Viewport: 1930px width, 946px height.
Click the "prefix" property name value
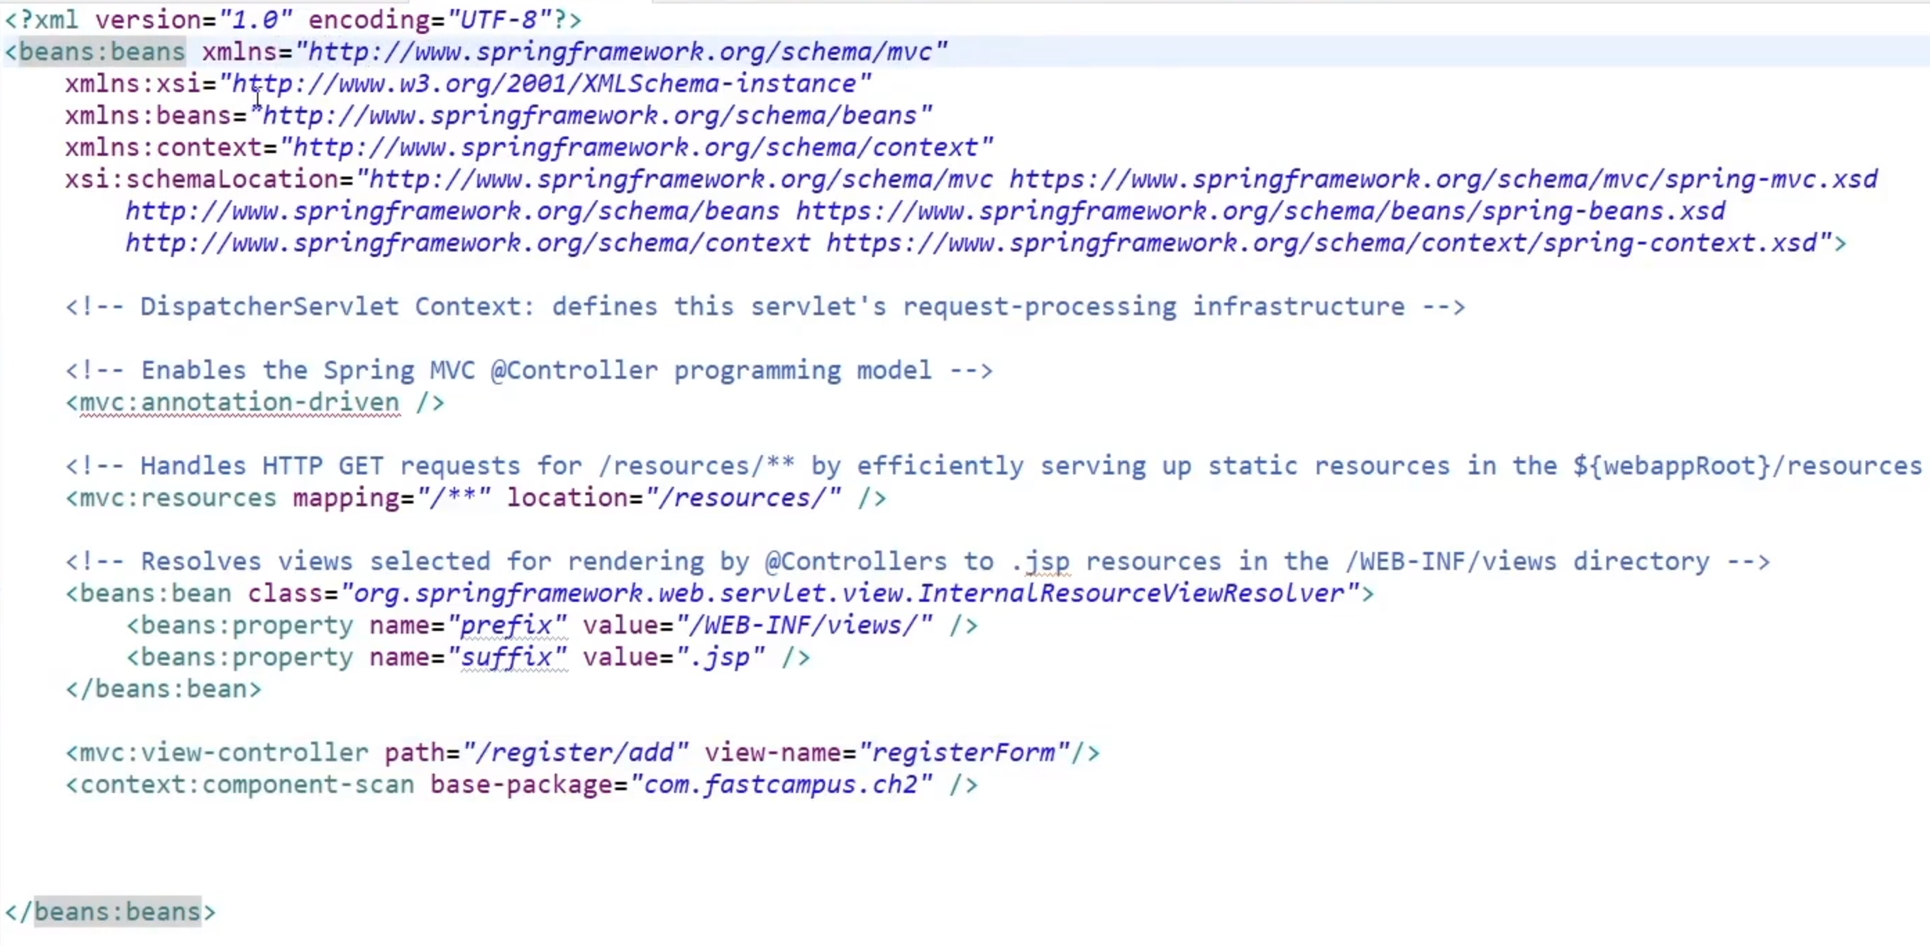click(507, 625)
